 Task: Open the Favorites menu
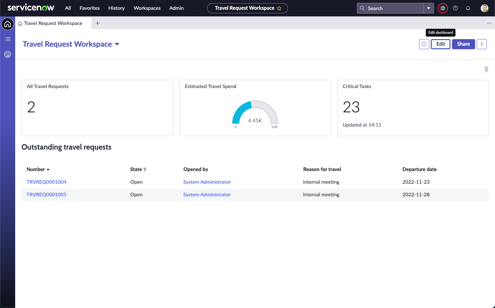(x=90, y=8)
